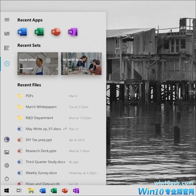This screenshot has width=196, height=196.
Task: Open Task View on the taskbar
Action: [19, 190]
